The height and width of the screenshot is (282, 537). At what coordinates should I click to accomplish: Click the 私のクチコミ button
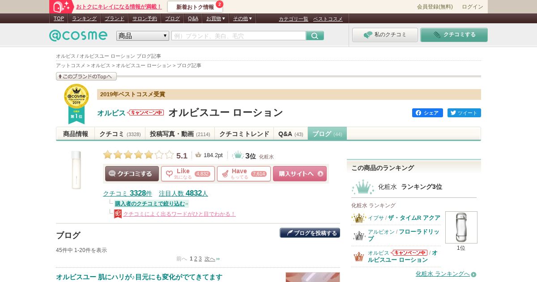click(x=385, y=35)
